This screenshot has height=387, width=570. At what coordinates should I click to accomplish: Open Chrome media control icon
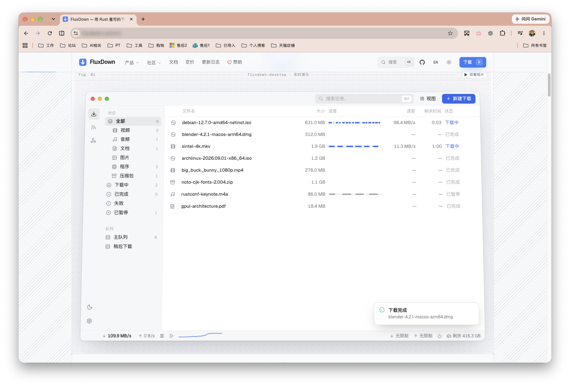tap(520, 33)
